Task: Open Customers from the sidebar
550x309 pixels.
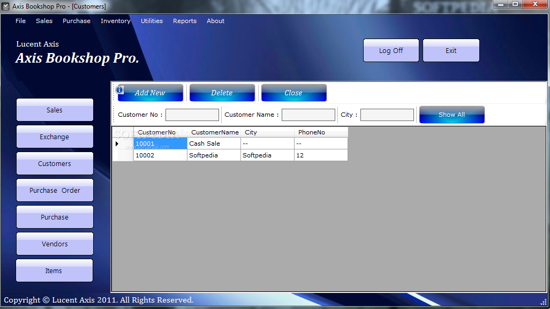Action: [55, 163]
